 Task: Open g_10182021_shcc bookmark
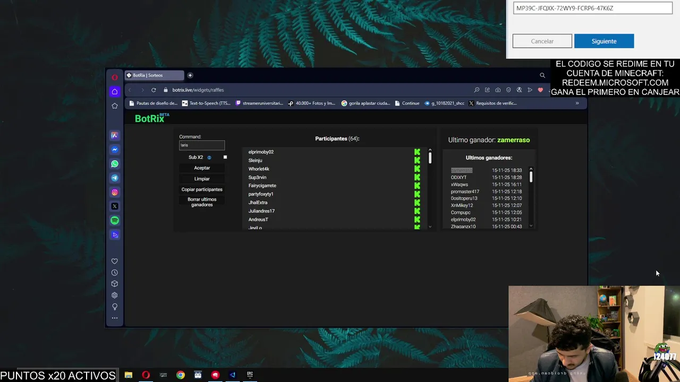444,103
